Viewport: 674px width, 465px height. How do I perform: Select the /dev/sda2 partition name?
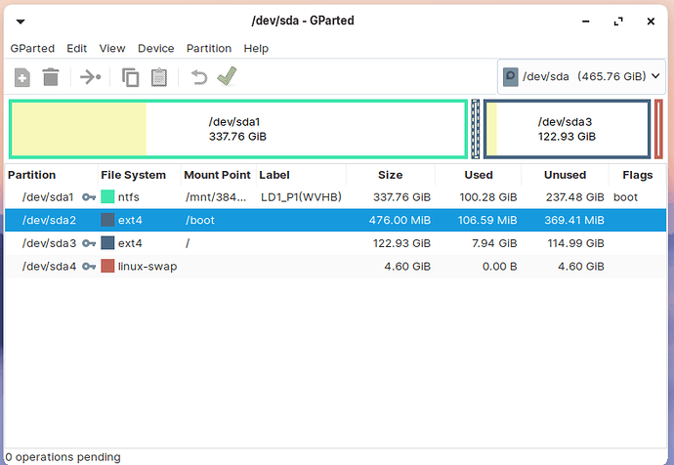(49, 221)
